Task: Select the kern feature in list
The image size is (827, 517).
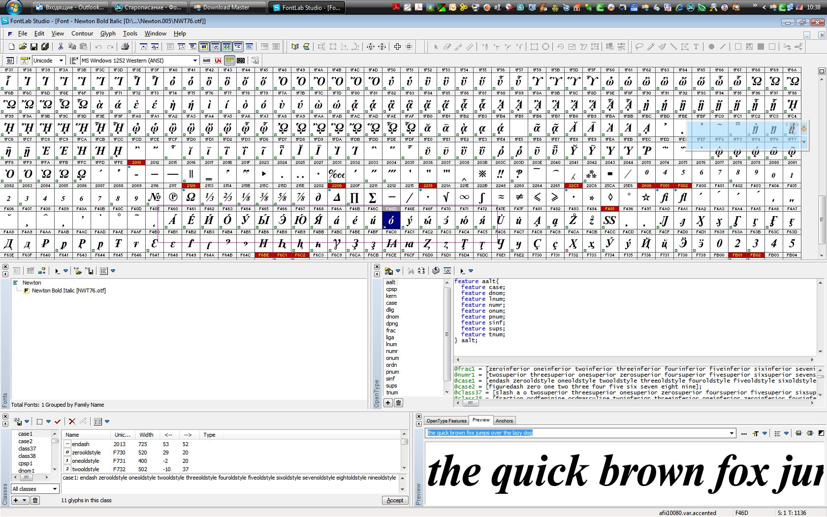Action: point(391,296)
